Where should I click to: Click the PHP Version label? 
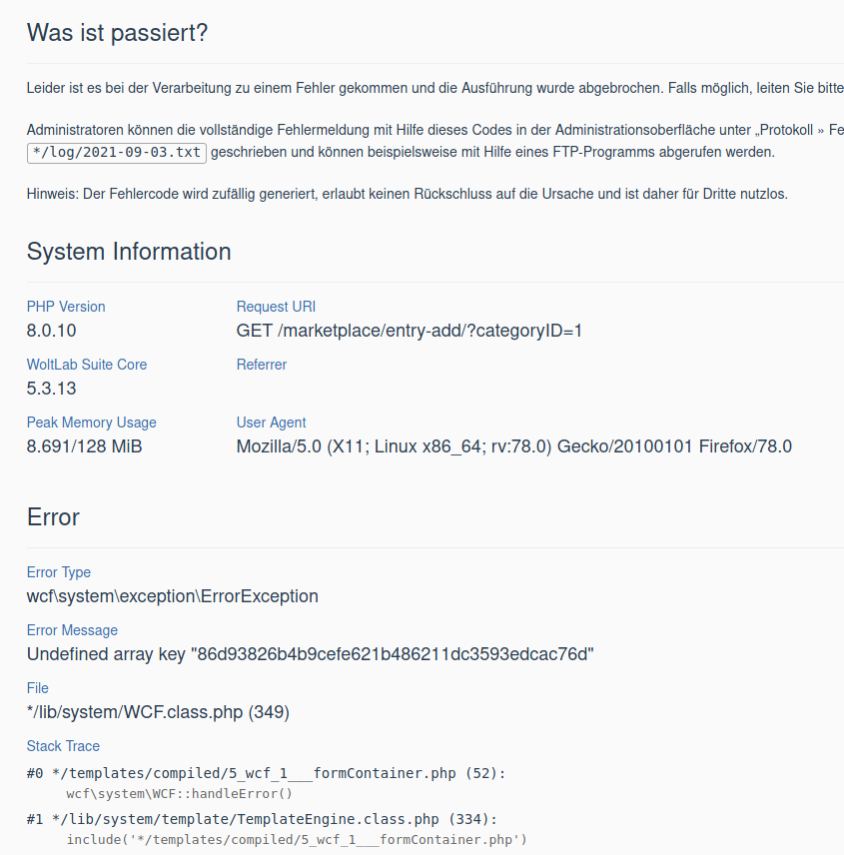point(66,307)
